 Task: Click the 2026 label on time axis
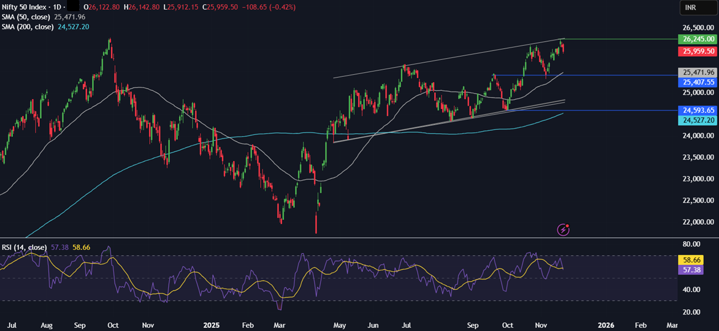tap(606, 325)
